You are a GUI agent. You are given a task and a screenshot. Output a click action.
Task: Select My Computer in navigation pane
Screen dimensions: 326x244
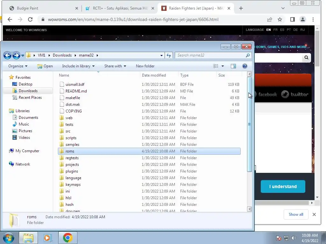(x=27, y=151)
